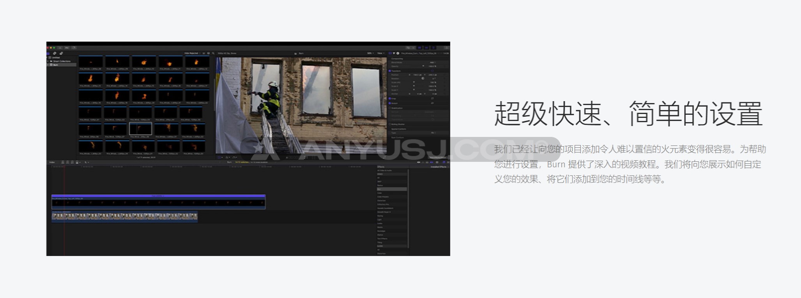The height and width of the screenshot is (298, 801).
Task: Click the red playhead on timeline ruler
Action: (x=64, y=167)
